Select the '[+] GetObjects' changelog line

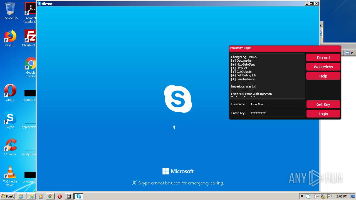(241, 72)
